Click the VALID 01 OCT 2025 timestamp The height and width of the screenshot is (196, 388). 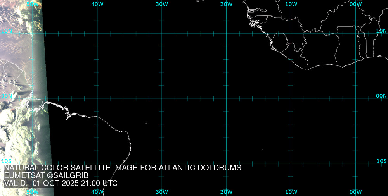click(x=61, y=183)
